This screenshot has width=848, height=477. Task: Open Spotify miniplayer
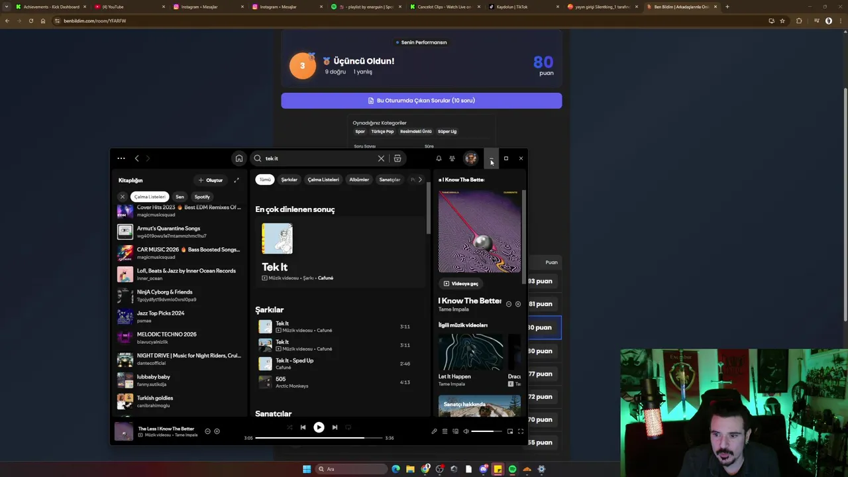click(510, 431)
